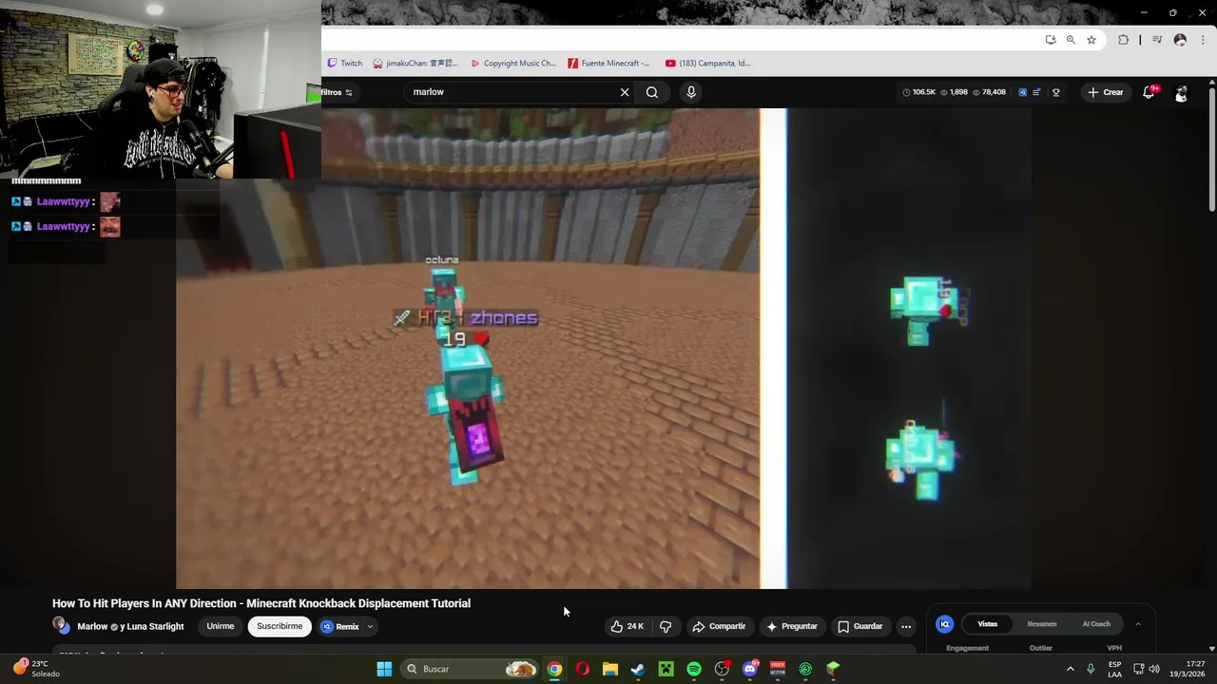Screen dimensions: 1217x684
Task: Open the weather widget showing 23°C Soleado
Action: click(36, 669)
